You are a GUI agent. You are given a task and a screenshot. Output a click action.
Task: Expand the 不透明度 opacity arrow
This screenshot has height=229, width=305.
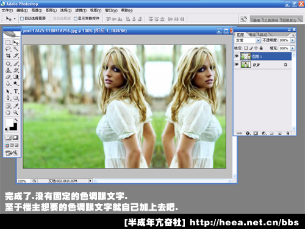(x=292, y=40)
